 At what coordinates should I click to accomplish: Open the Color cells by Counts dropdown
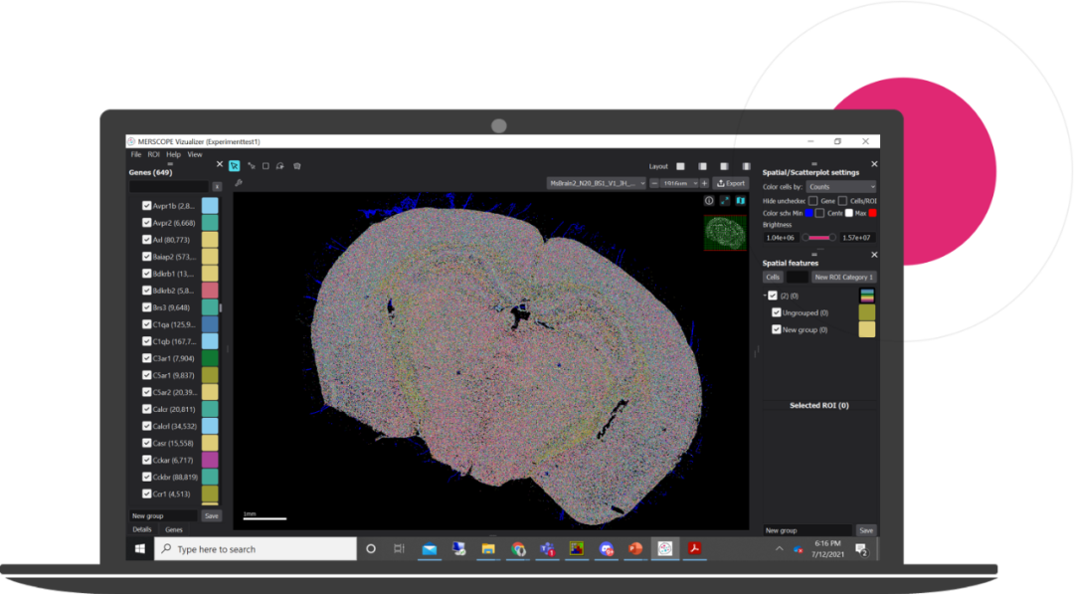840,186
